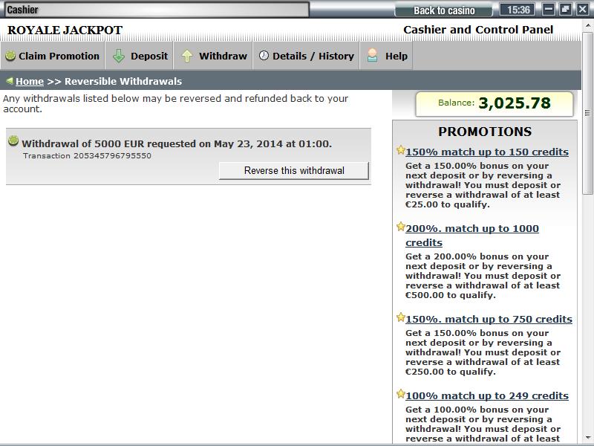Open the Deposit tab
Viewport: 594px width, 446px height.
click(140, 56)
